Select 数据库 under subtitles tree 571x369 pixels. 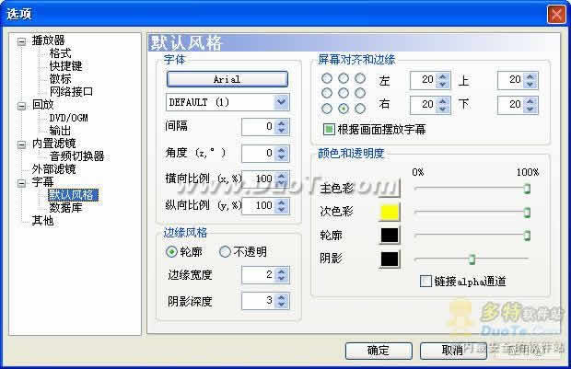[66, 208]
